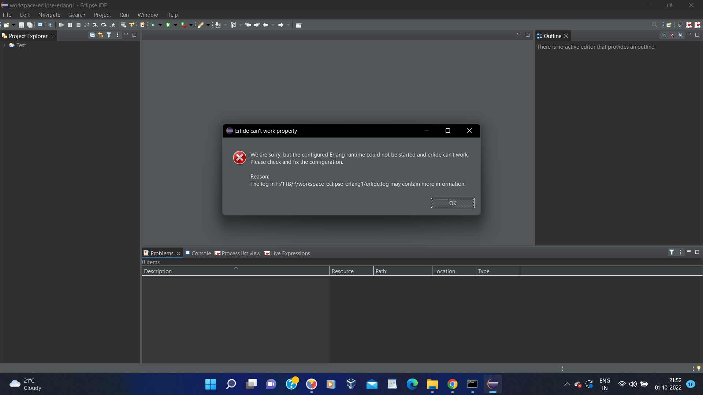This screenshot has width=703, height=395.
Task: Open the Window menu
Action: click(148, 15)
